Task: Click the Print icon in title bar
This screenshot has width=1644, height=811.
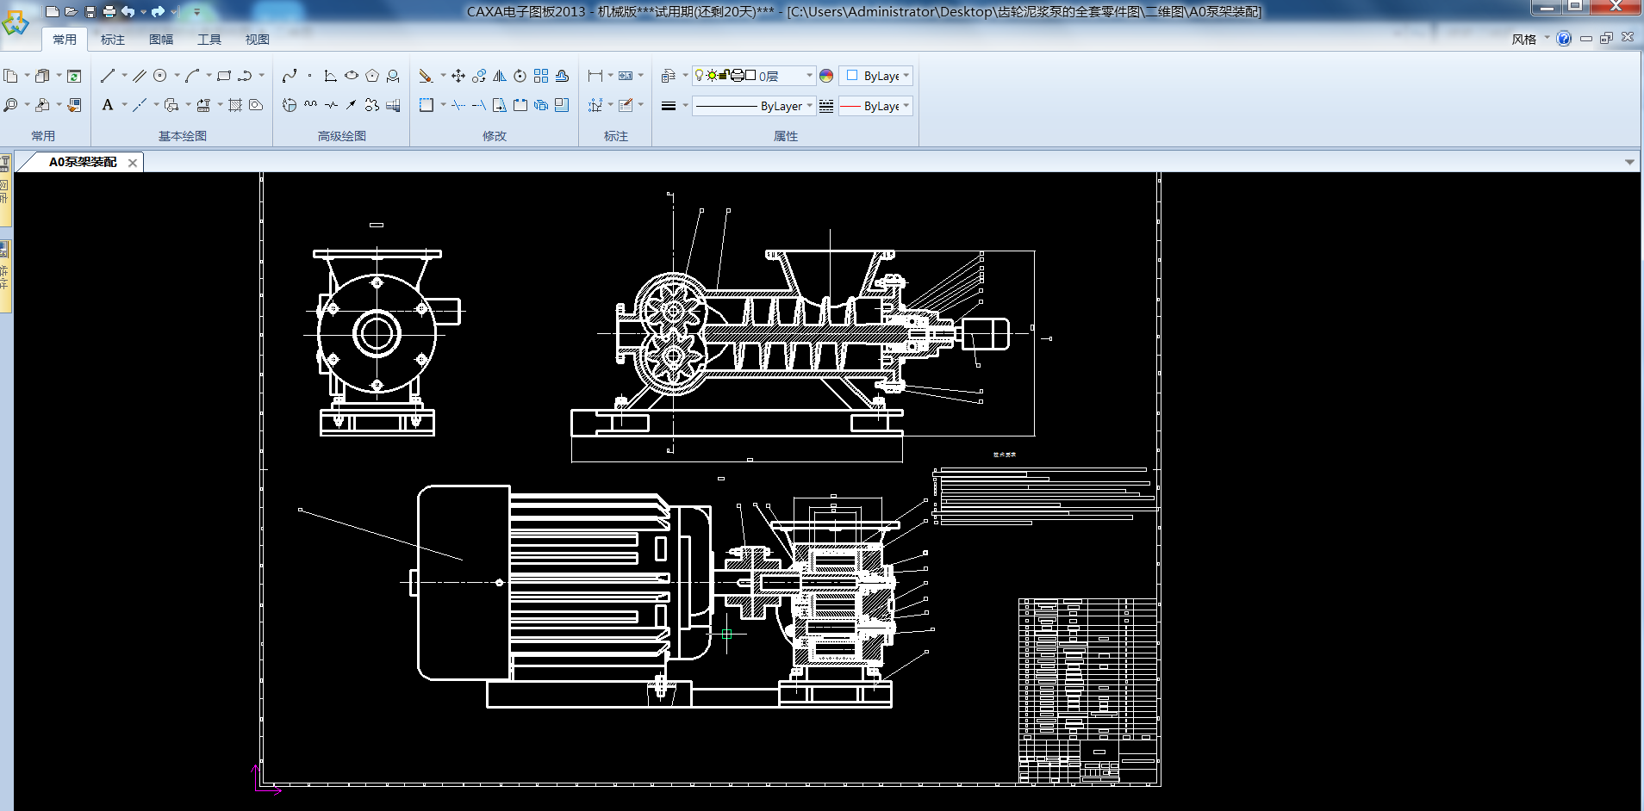Action: (x=109, y=12)
